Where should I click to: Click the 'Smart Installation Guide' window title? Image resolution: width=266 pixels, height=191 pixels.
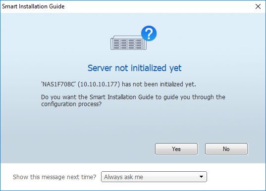pos(33,6)
